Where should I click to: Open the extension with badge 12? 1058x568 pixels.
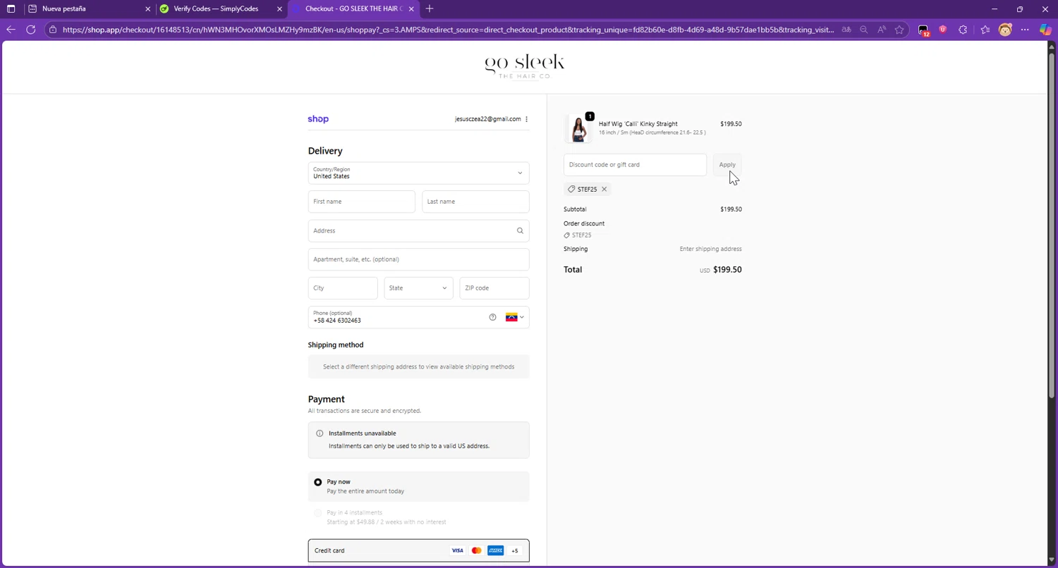pos(924,30)
